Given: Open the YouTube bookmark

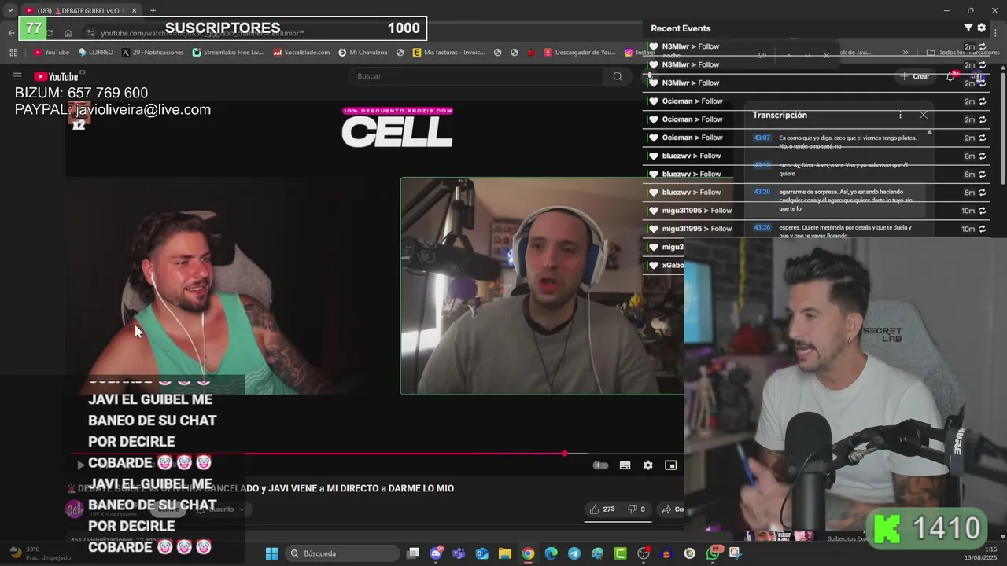Looking at the screenshot, I should tap(51, 53).
